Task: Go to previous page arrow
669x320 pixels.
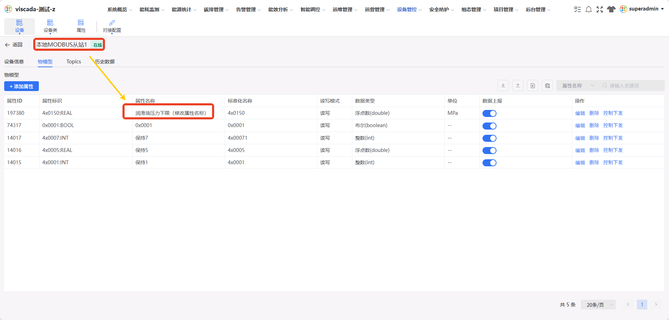Action: click(628, 305)
